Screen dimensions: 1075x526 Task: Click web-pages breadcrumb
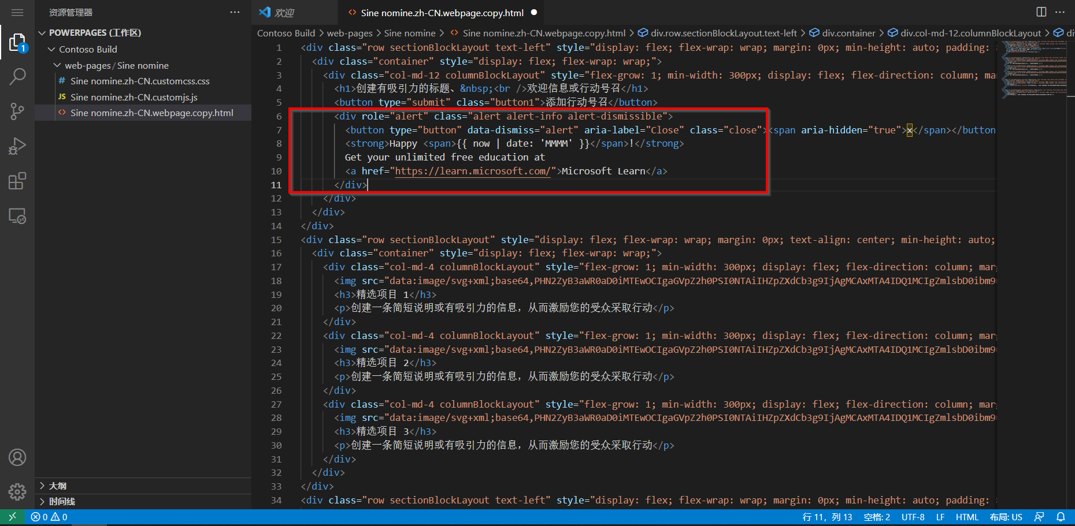click(x=350, y=33)
